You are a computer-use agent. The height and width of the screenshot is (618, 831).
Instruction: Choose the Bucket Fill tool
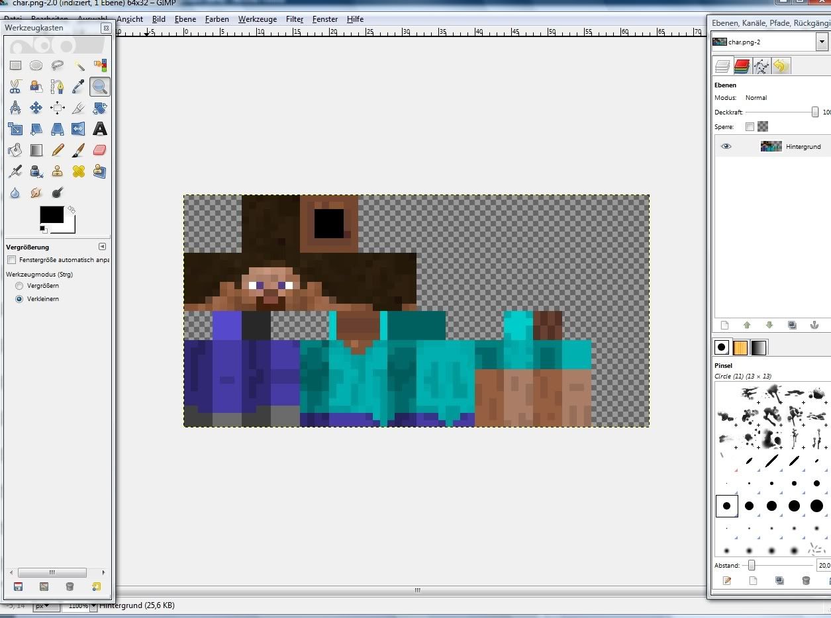[15, 150]
